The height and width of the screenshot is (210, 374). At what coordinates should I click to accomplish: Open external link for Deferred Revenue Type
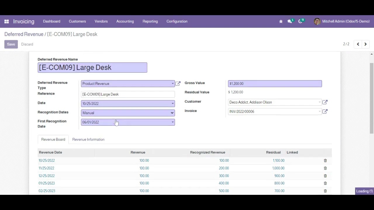point(178,83)
